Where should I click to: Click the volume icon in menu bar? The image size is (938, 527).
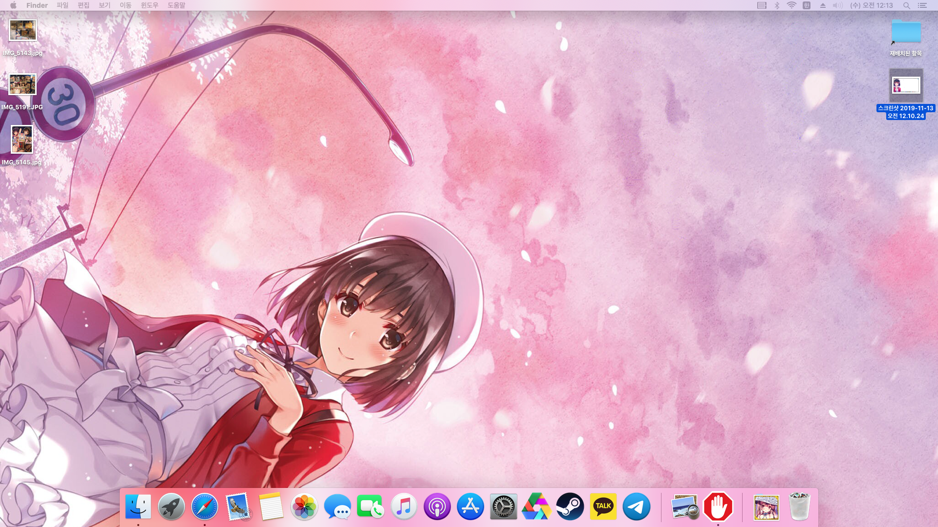837,5
